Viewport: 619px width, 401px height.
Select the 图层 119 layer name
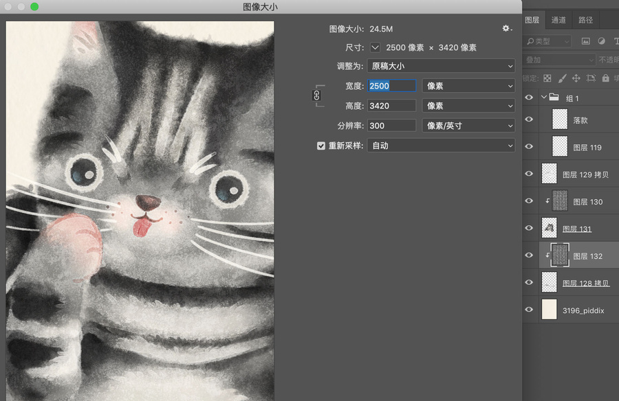pos(587,148)
